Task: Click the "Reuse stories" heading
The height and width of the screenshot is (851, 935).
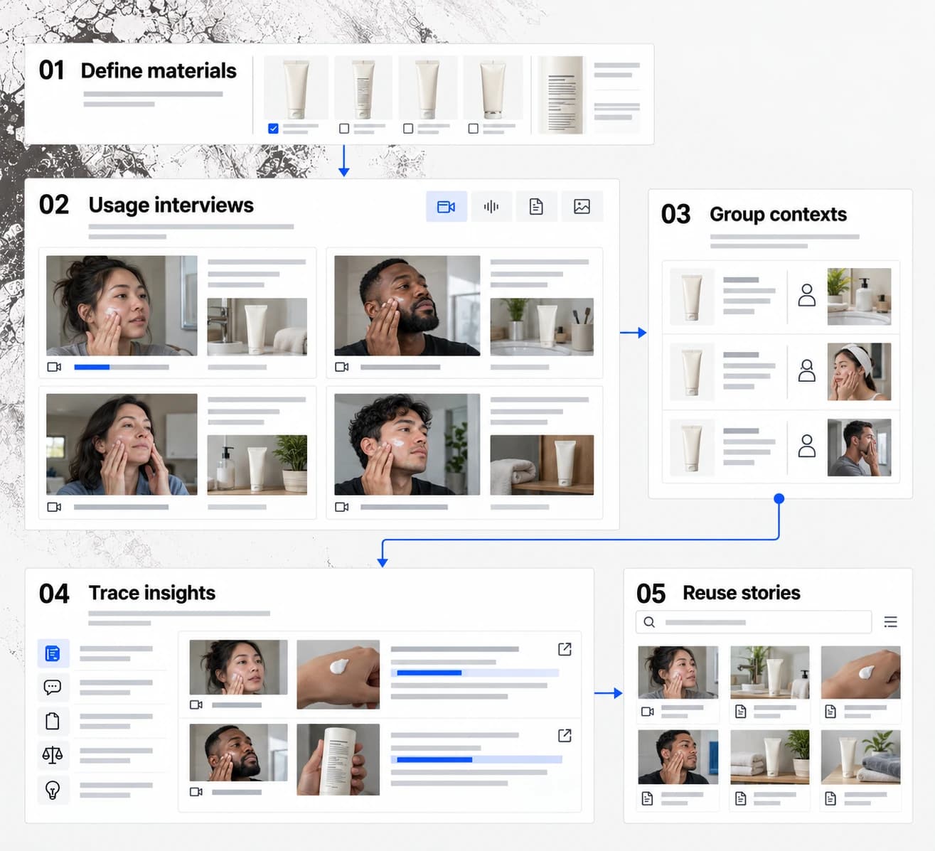Action: click(742, 593)
